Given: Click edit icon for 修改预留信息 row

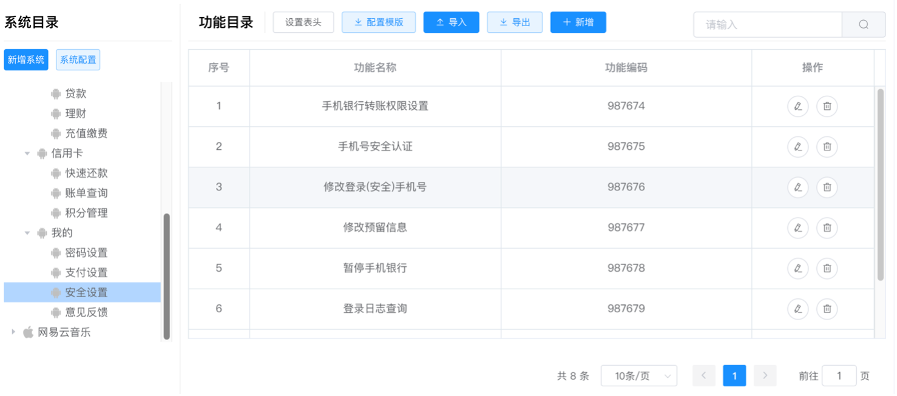Looking at the screenshot, I should click(x=797, y=228).
